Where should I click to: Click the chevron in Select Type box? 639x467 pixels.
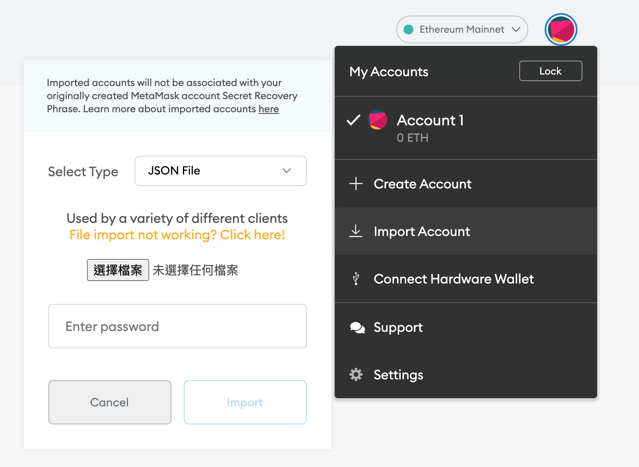(287, 171)
